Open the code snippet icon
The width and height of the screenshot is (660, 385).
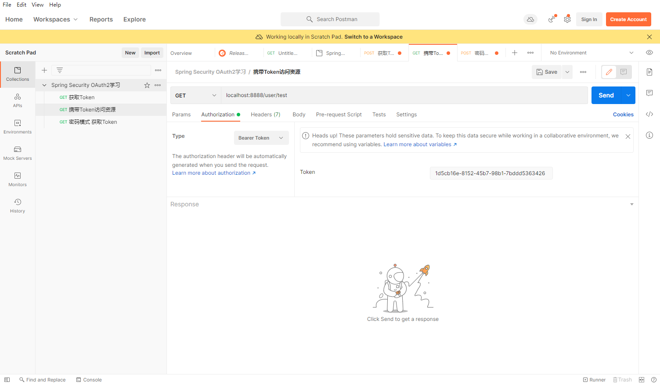[x=649, y=114]
